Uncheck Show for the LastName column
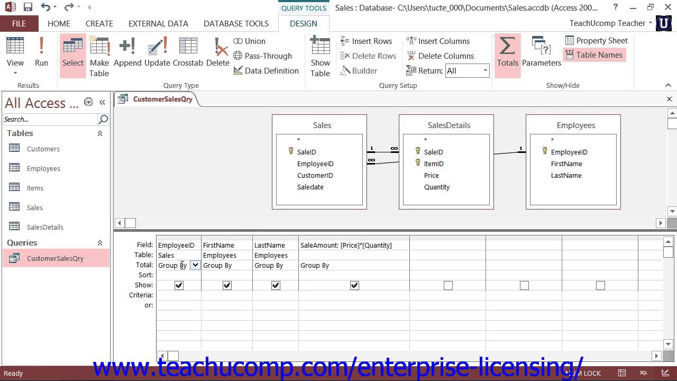This screenshot has width=677, height=381. click(276, 285)
